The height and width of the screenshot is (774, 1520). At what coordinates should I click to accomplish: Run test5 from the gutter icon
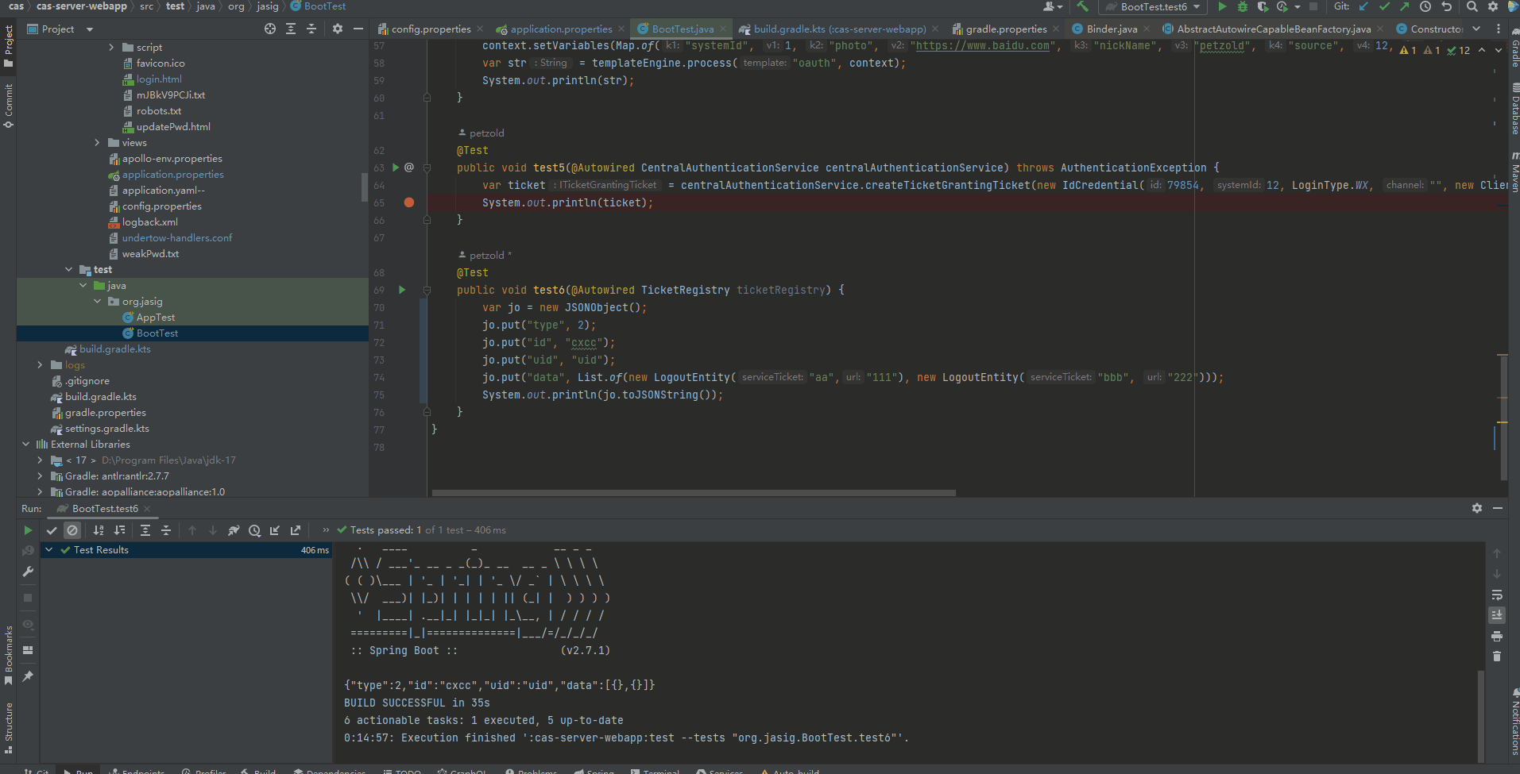(x=396, y=168)
